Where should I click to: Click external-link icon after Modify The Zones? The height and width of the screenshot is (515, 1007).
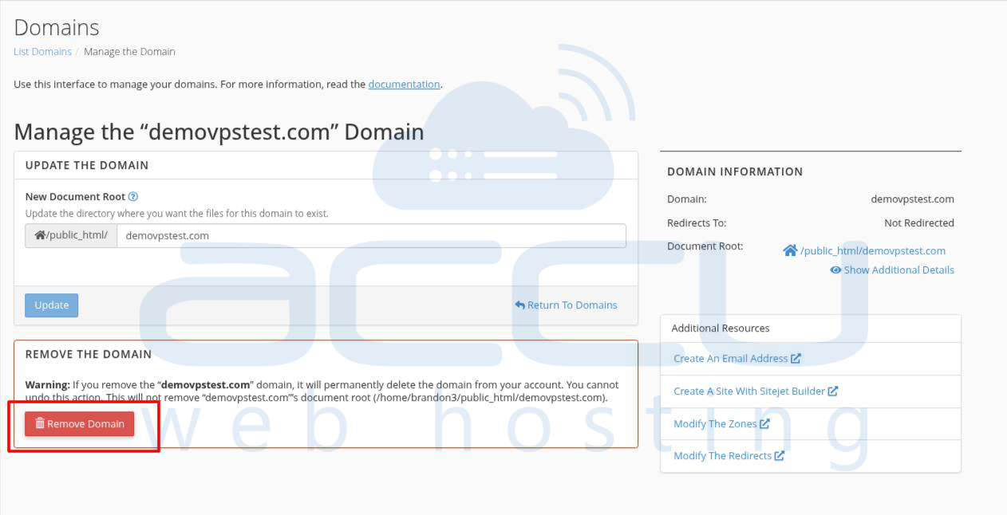(x=764, y=424)
